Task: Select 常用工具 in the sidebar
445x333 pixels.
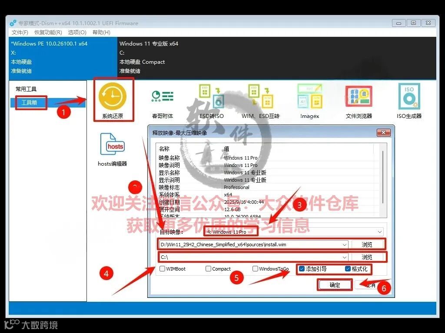Action: (x=26, y=89)
